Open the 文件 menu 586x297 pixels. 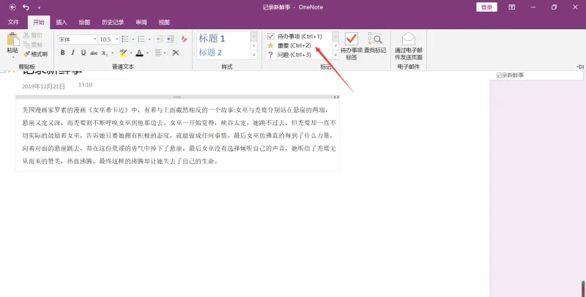13,23
